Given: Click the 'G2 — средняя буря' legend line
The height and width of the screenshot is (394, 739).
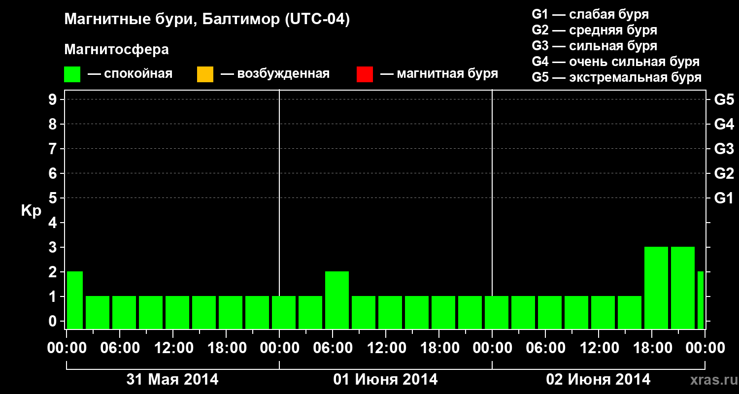Looking at the screenshot, I should pos(594,30).
